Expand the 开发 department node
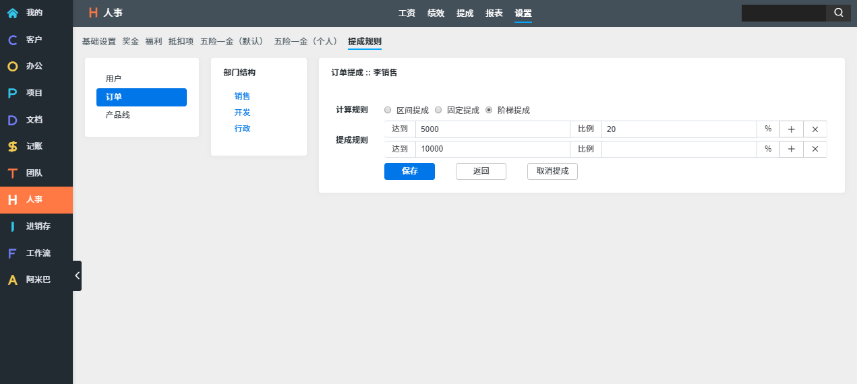 (x=242, y=113)
